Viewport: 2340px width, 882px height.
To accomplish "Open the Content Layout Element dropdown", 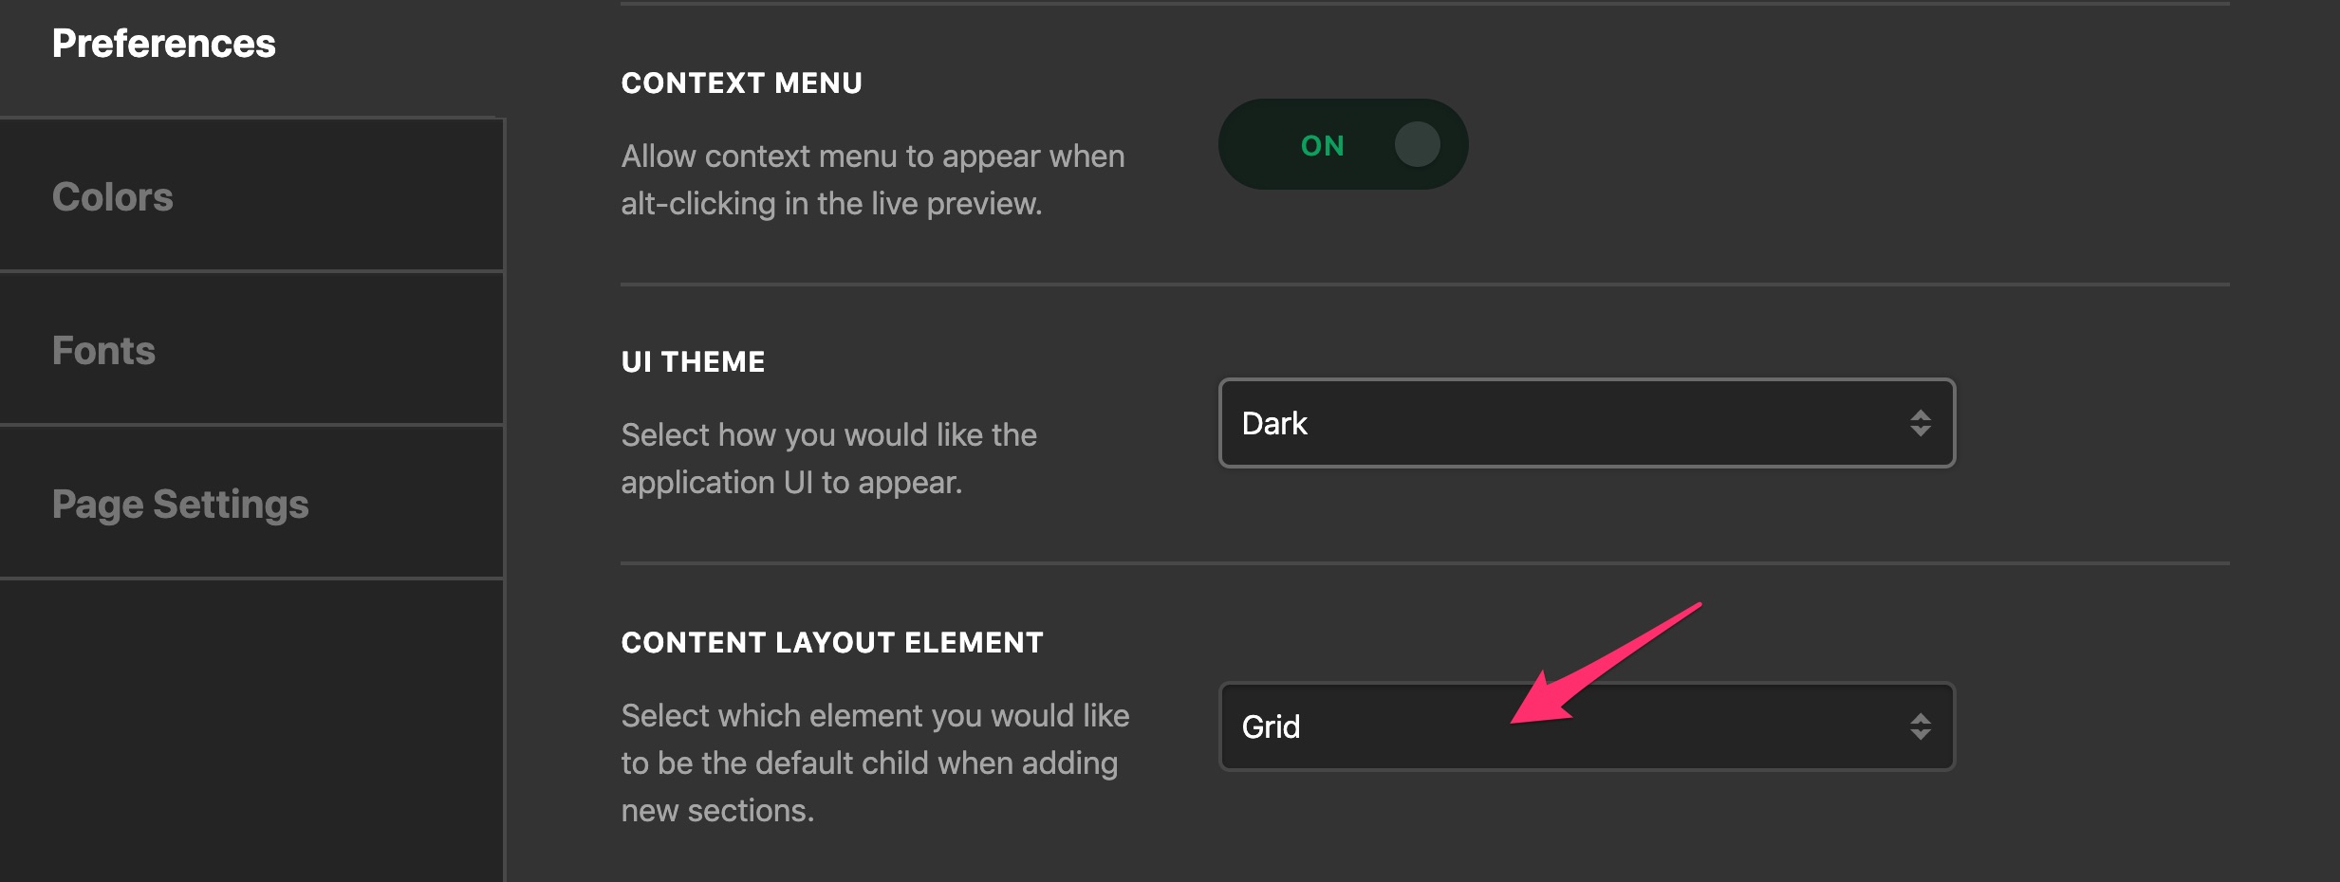I will [1587, 726].
